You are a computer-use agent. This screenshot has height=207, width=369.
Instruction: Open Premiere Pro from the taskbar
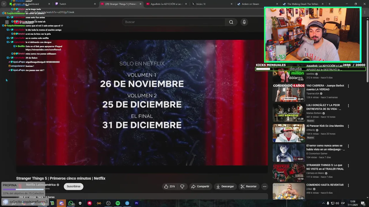(x=136, y=203)
